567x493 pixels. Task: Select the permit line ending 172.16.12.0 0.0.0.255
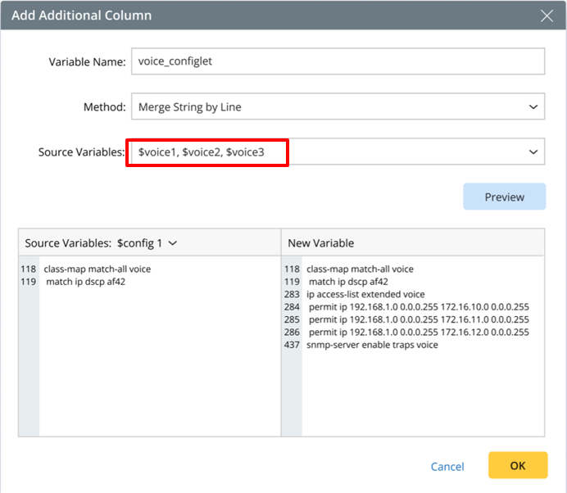418,332
